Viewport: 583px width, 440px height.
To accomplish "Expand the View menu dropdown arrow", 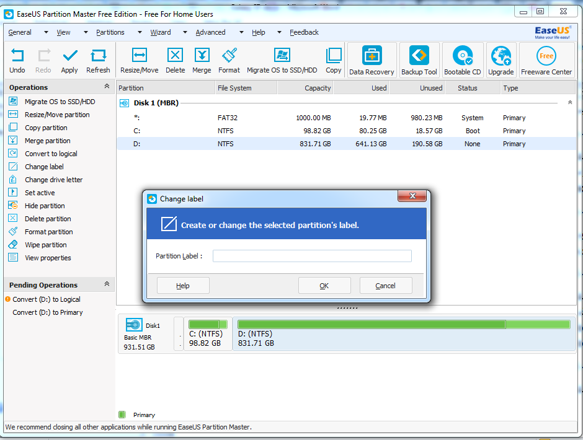I will click(86, 32).
